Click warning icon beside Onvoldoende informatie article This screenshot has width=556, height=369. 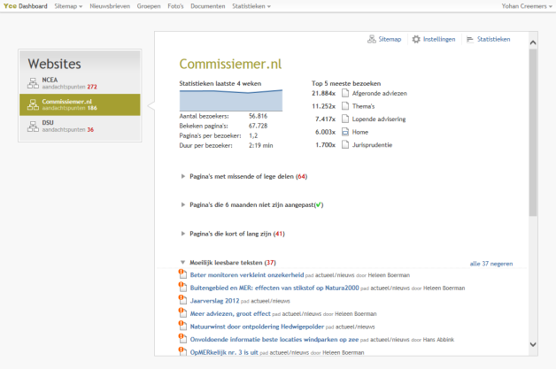point(182,338)
